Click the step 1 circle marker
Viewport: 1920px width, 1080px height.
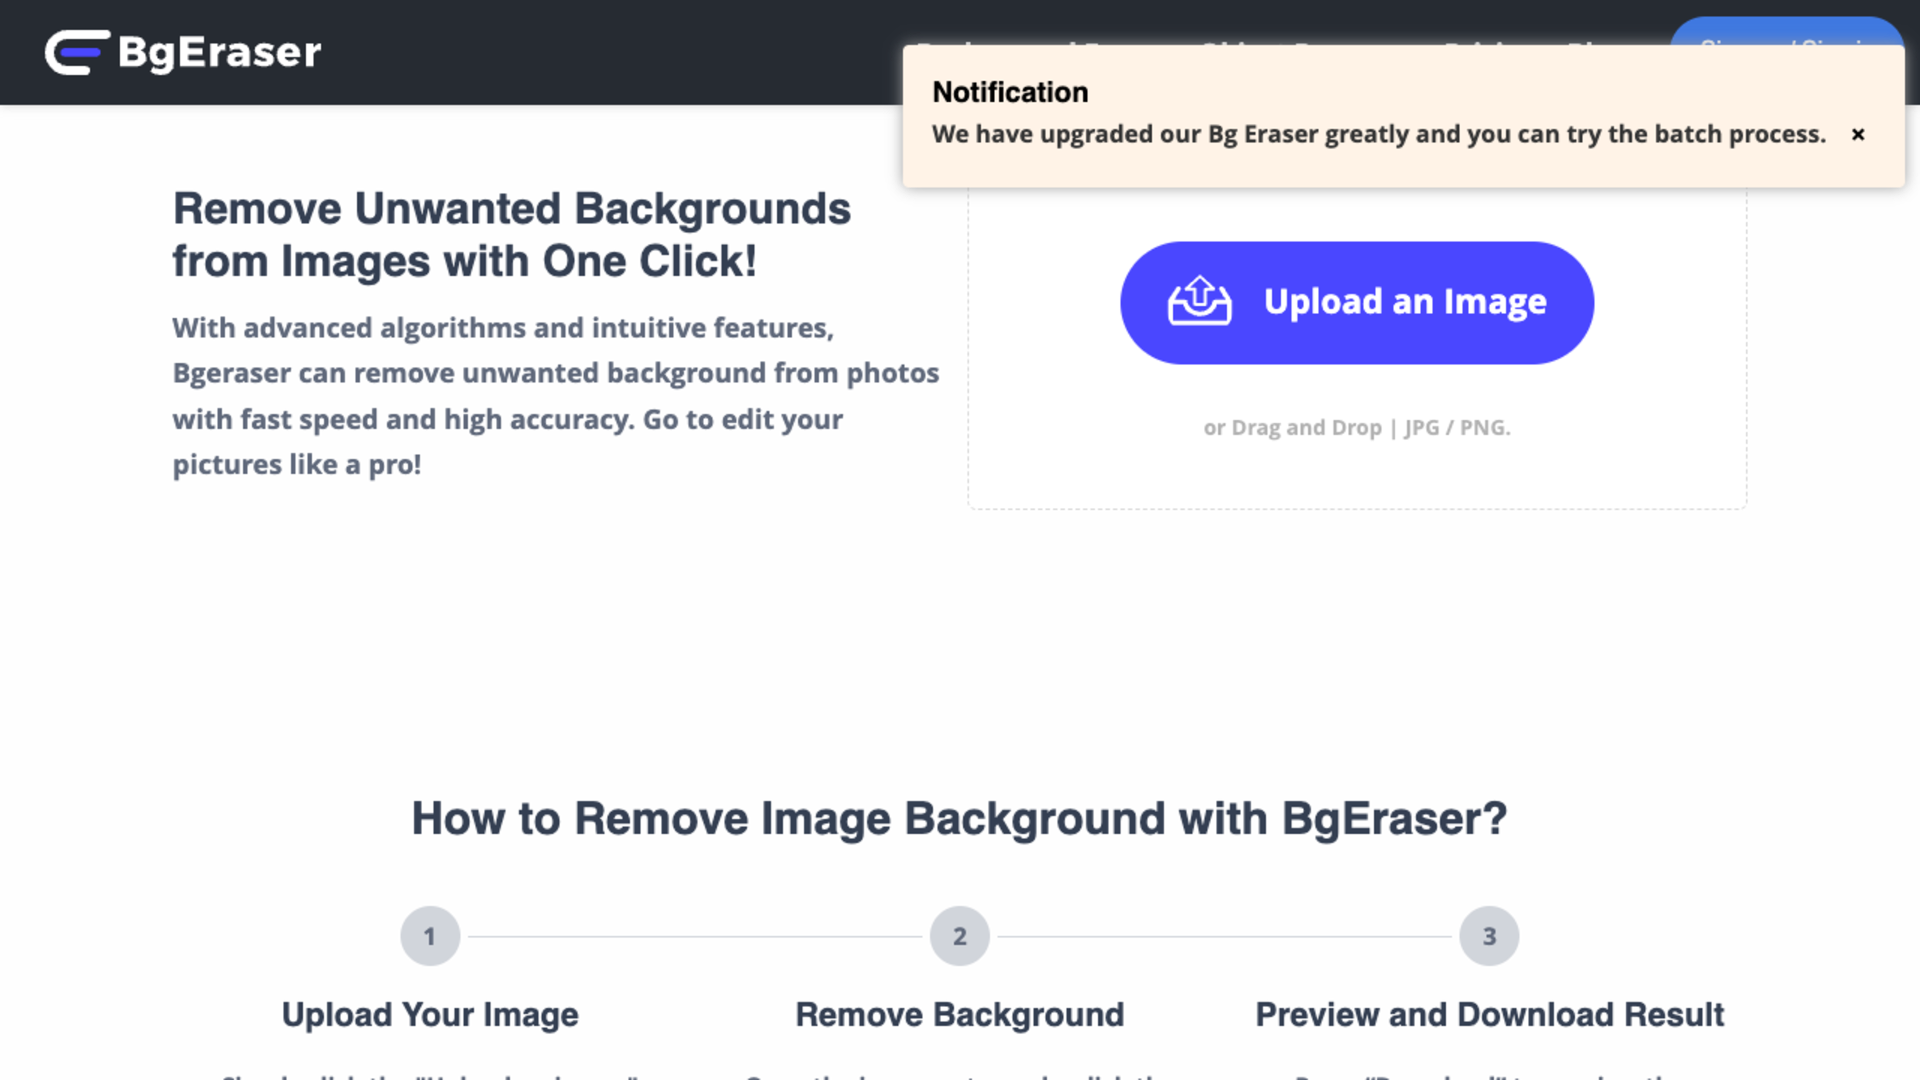430,935
